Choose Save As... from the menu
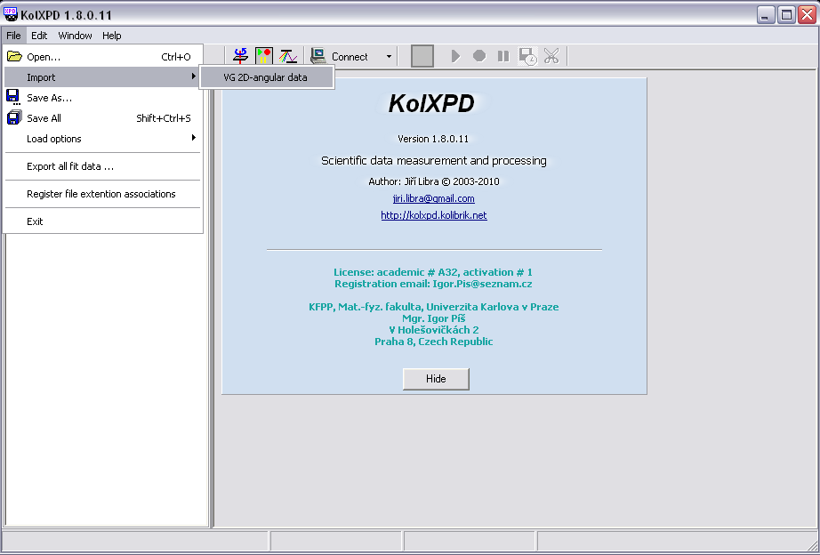 point(103,98)
